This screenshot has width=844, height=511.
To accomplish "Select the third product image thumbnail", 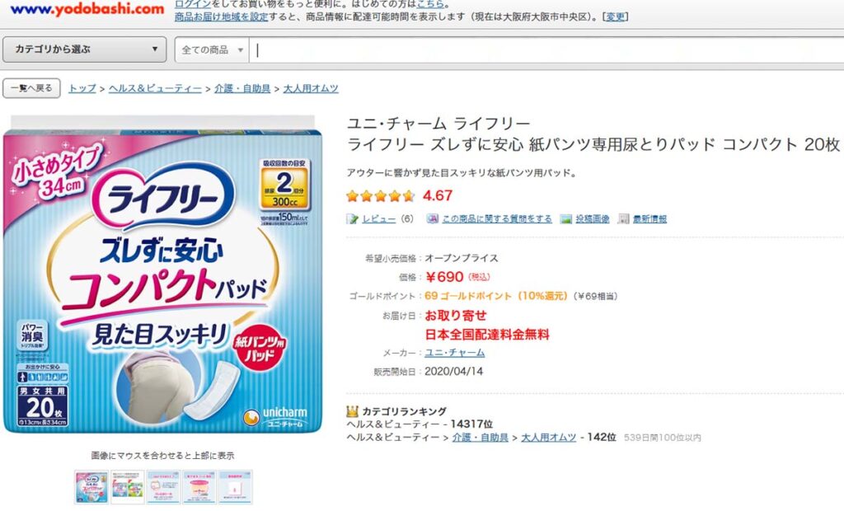I will pos(163,486).
